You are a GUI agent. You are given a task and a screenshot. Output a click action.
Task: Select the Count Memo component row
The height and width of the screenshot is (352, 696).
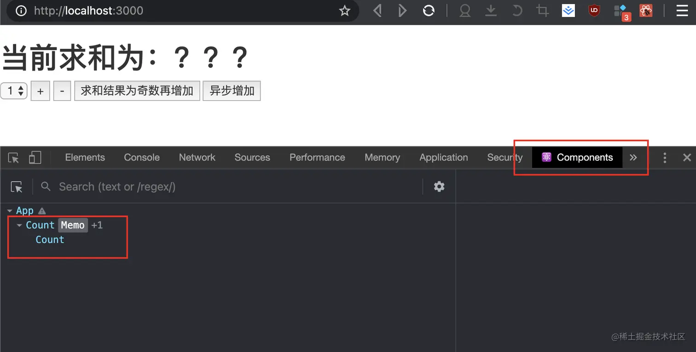(x=228, y=225)
